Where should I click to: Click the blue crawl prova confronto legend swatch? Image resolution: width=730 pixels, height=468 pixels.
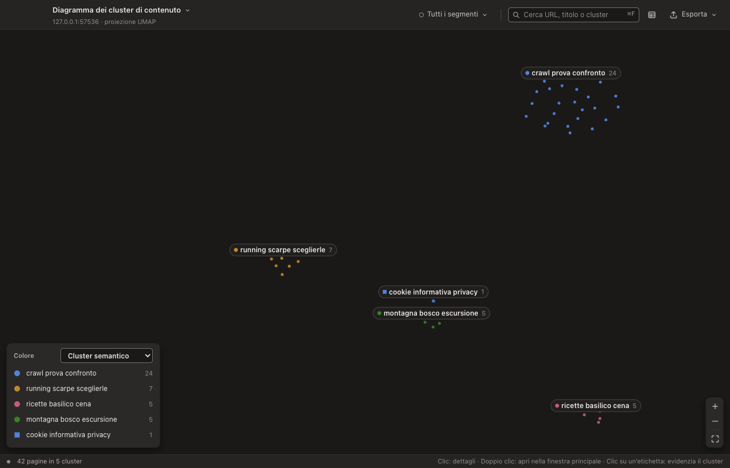(x=17, y=373)
